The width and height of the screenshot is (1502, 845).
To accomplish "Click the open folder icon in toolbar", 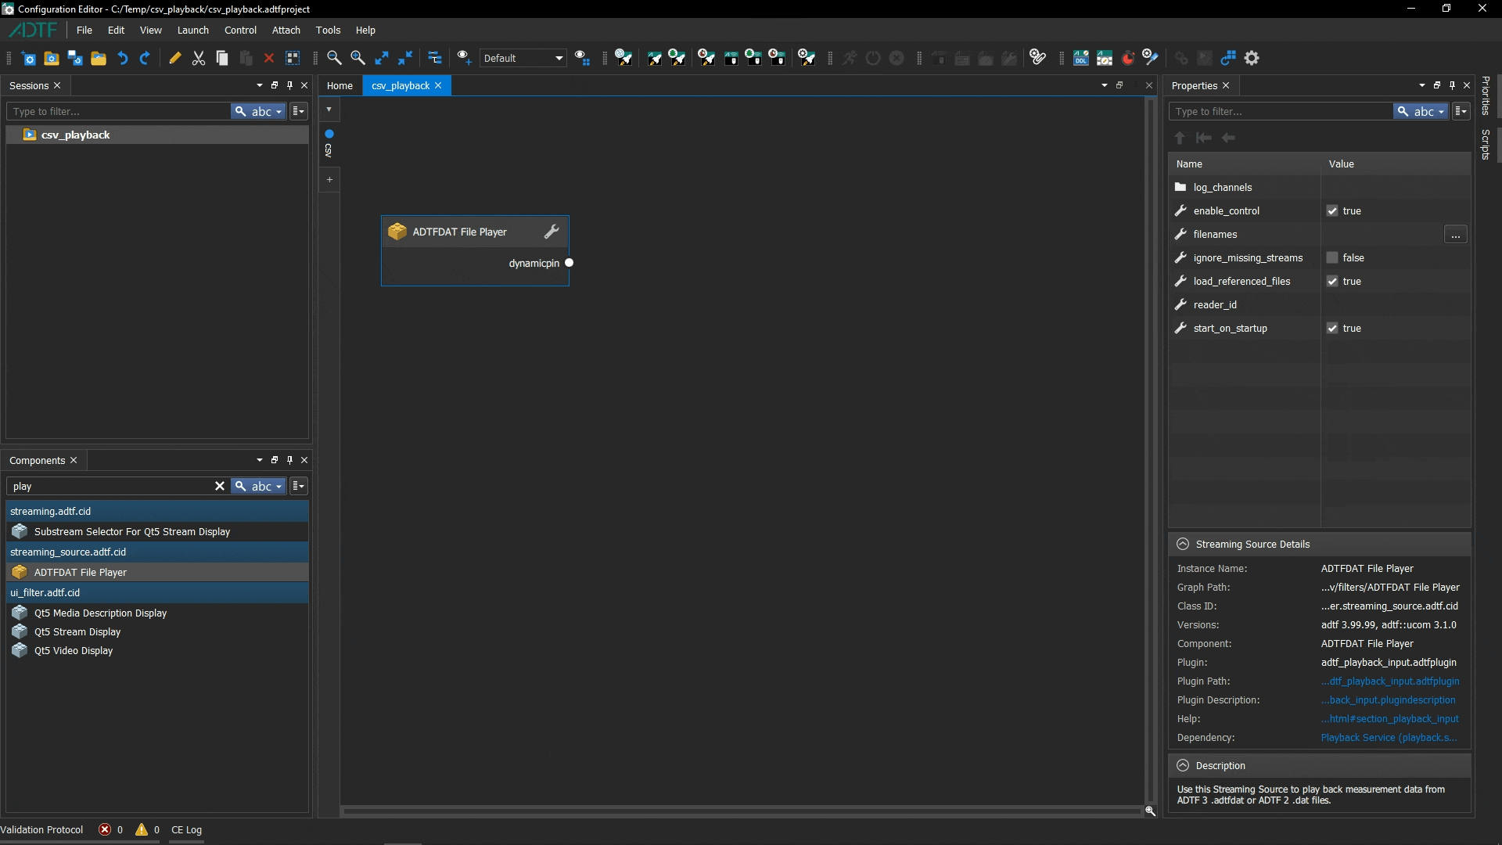I will [x=99, y=58].
